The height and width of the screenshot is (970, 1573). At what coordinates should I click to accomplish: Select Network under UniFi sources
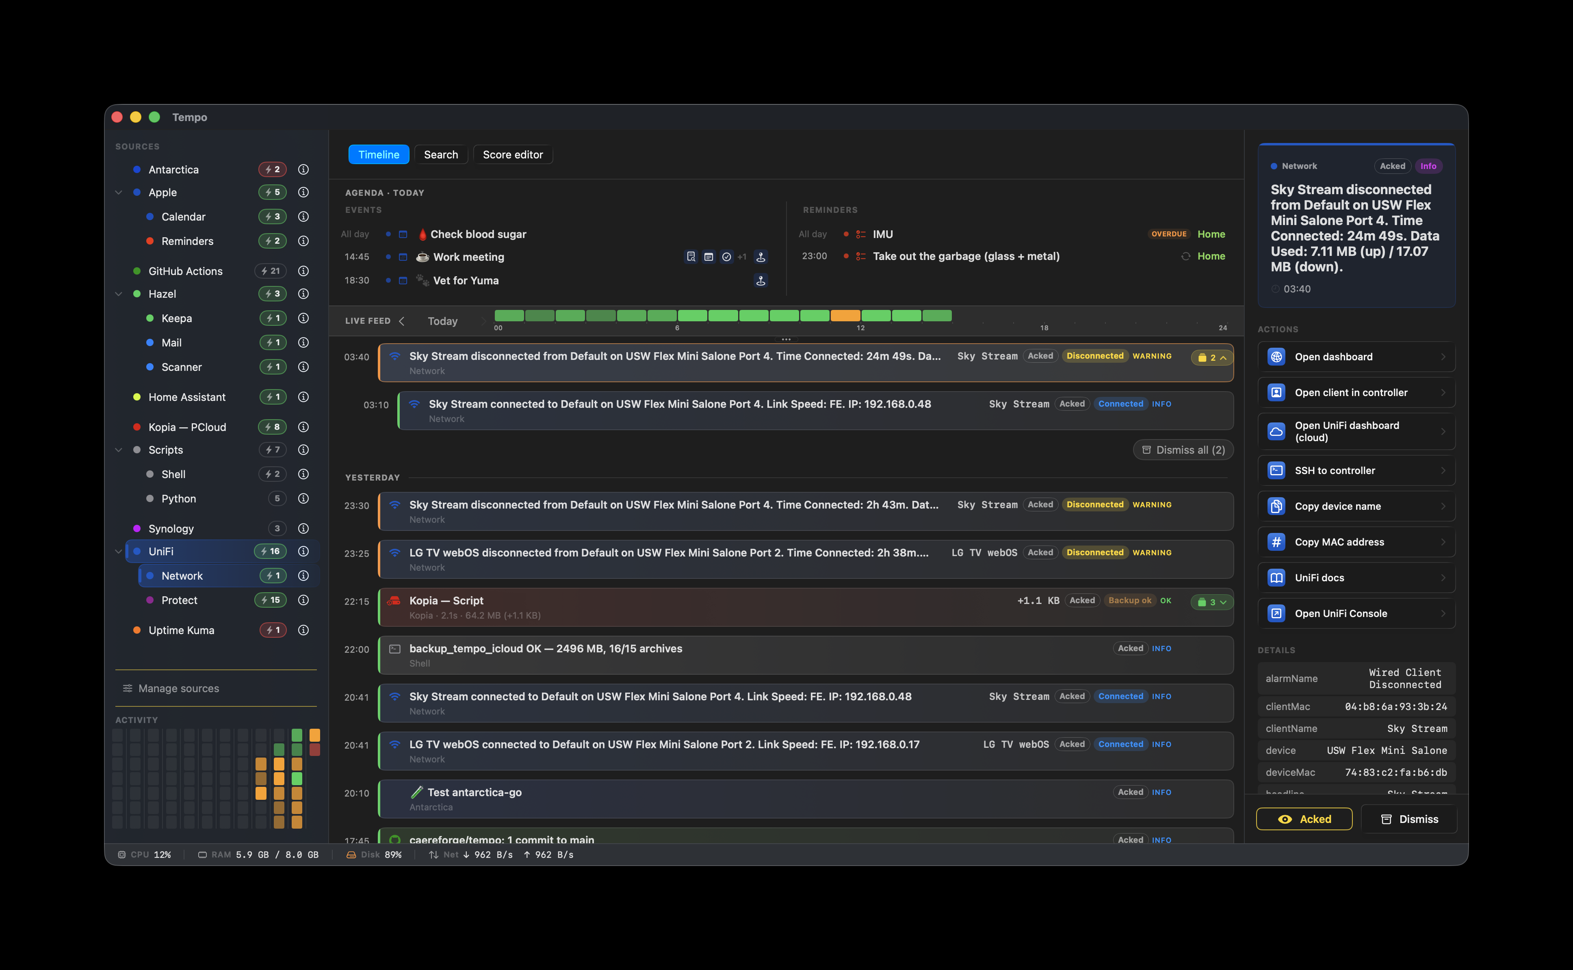[228, 576]
